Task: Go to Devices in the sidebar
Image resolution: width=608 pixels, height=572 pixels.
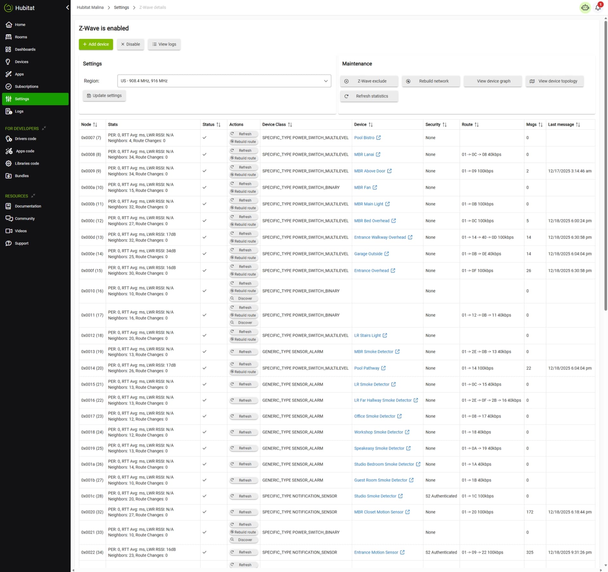Action: click(x=21, y=62)
